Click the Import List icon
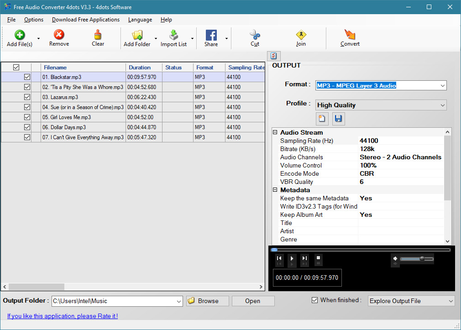The height and width of the screenshot is (330, 461). pyautogui.click(x=173, y=36)
